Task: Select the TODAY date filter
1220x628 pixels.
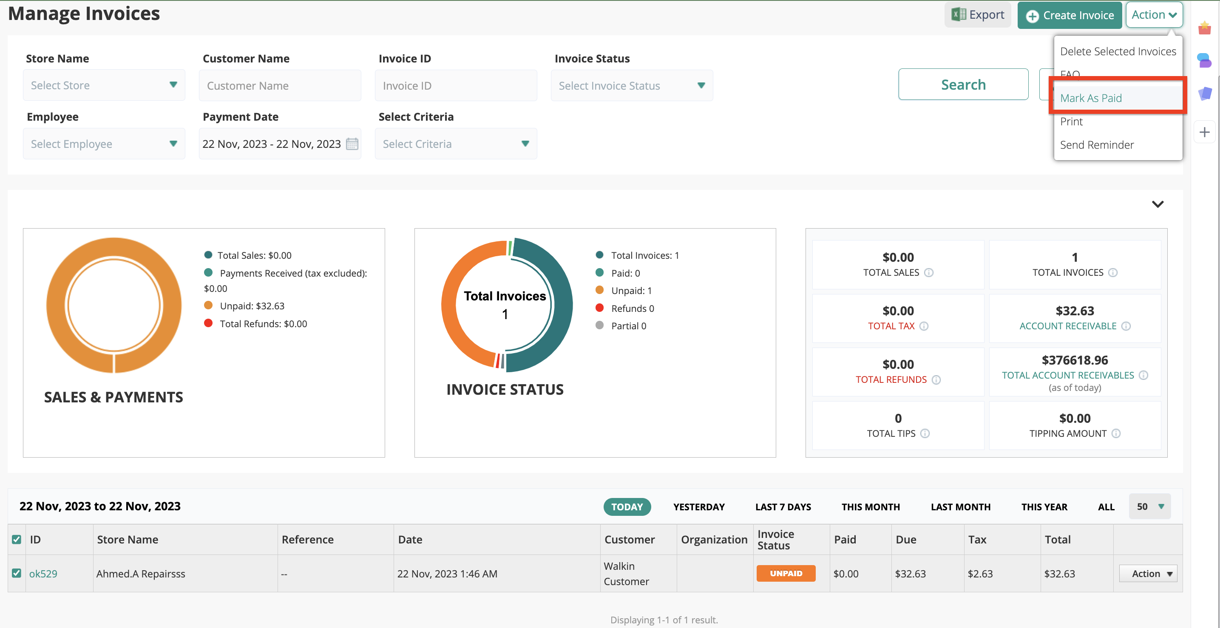Action: pos(627,506)
